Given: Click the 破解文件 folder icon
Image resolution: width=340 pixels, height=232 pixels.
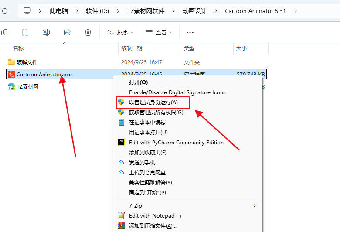Looking at the screenshot, I should pyautogui.click(x=11, y=62).
